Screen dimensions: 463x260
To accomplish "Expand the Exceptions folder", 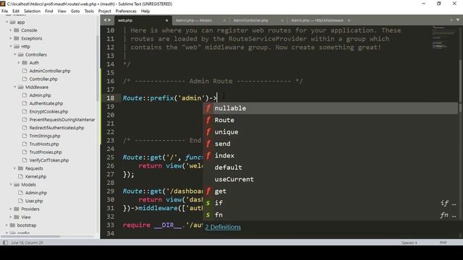I will pyautogui.click(x=11, y=38).
